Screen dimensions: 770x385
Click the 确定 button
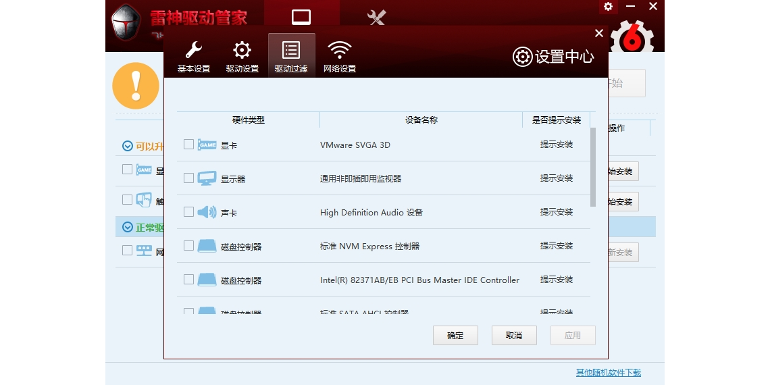455,336
